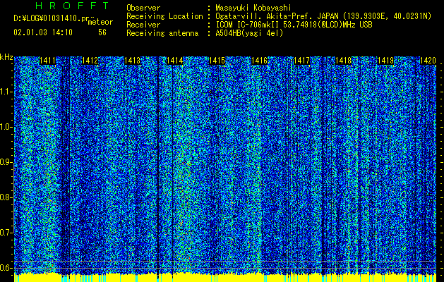The image size is (444, 282).
Task: Click the meteor label
Action: pos(100,22)
